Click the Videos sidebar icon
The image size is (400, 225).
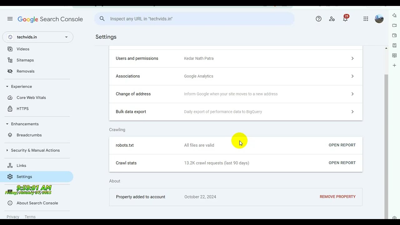10,49
